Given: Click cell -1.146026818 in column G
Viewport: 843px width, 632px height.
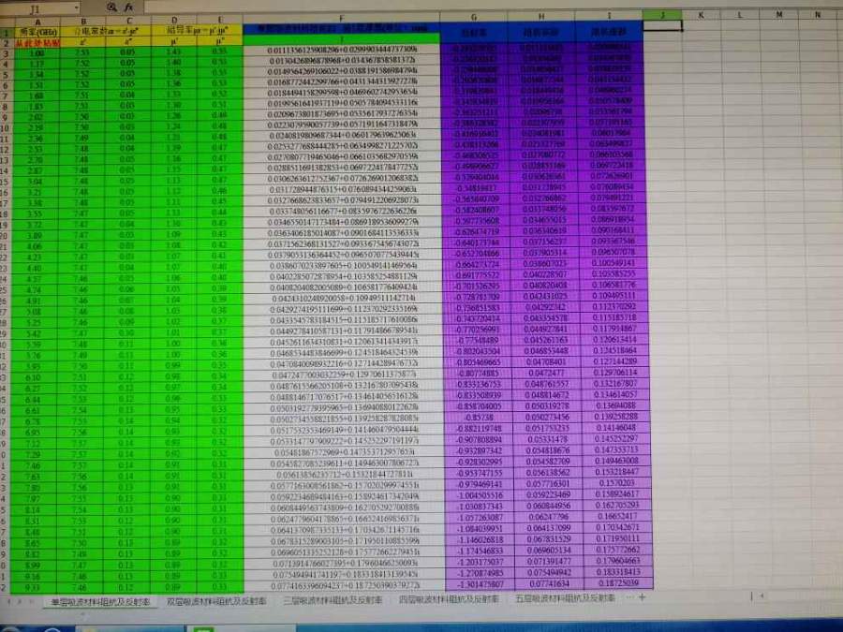Looking at the screenshot, I should pos(480,539).
